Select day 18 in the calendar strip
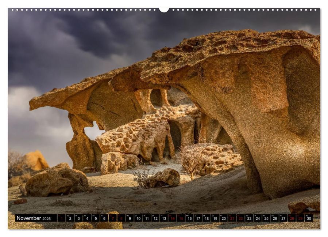Screen dimensions: 328x237 tap(207, 218)
